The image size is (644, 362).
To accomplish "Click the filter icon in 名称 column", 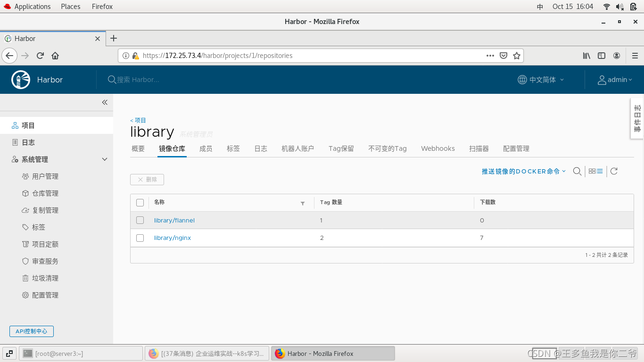I will (303, 203).
